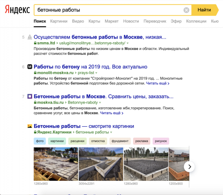
Task: Expand the moskva.tiu.ru result dropdown arrow
Action: [x=100, y=102]
